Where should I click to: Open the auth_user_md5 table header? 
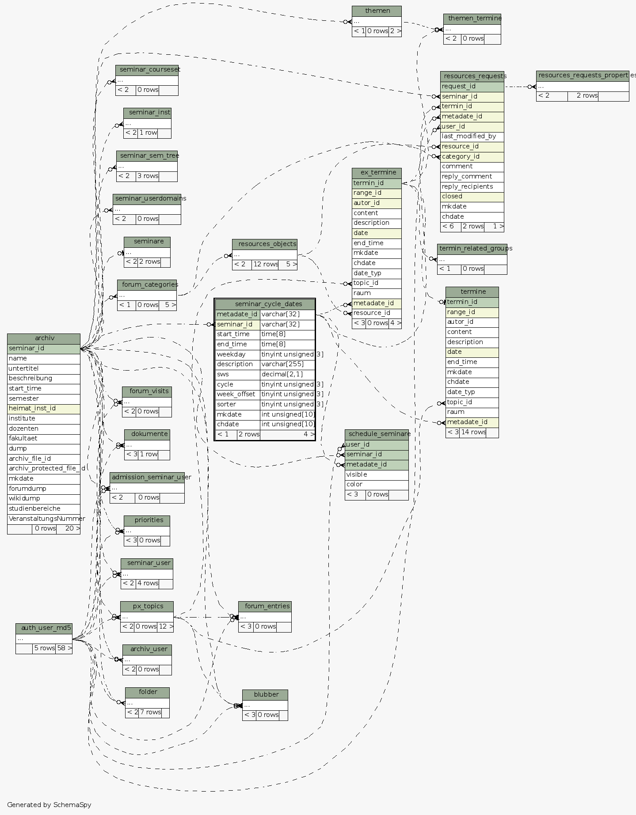click(x=44, y=628)
